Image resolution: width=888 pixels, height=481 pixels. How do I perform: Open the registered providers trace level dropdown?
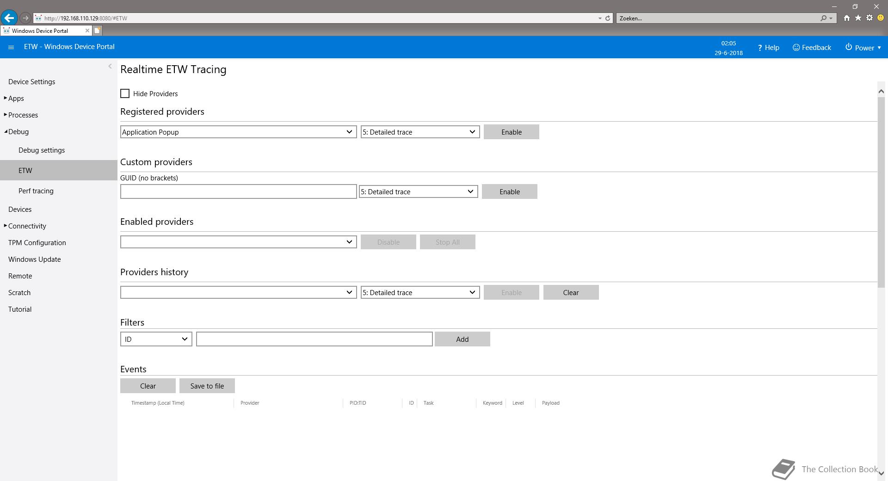(420, 132)
